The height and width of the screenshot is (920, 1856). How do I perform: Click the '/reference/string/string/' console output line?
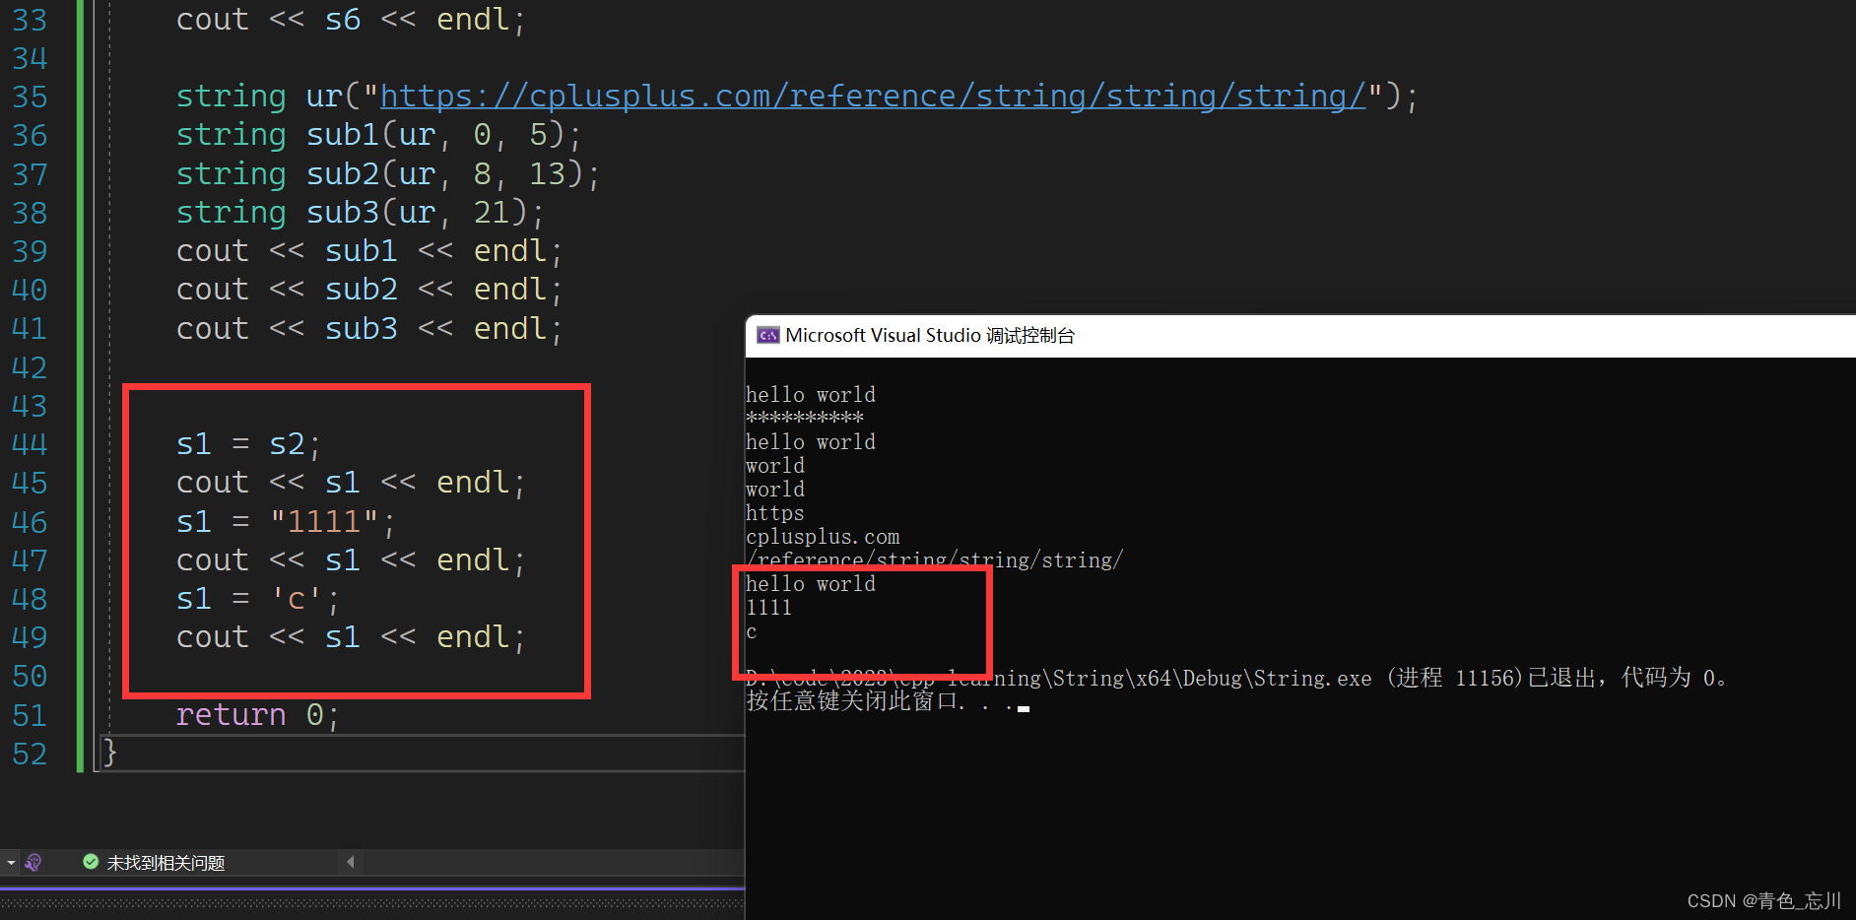coord(934,560)
